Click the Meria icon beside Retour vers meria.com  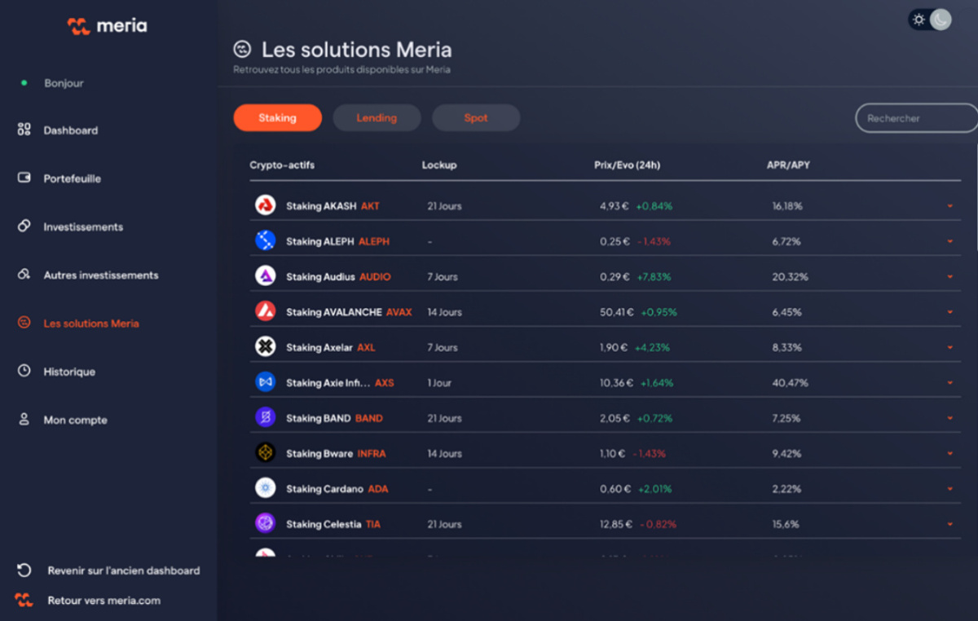coord(24,601)
